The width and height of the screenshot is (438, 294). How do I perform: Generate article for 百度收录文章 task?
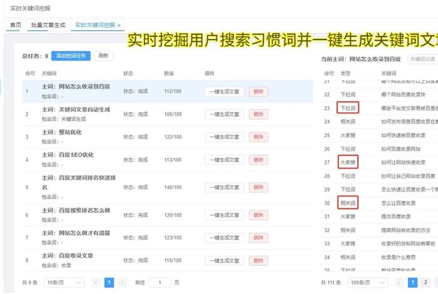[x=224, y=260]
